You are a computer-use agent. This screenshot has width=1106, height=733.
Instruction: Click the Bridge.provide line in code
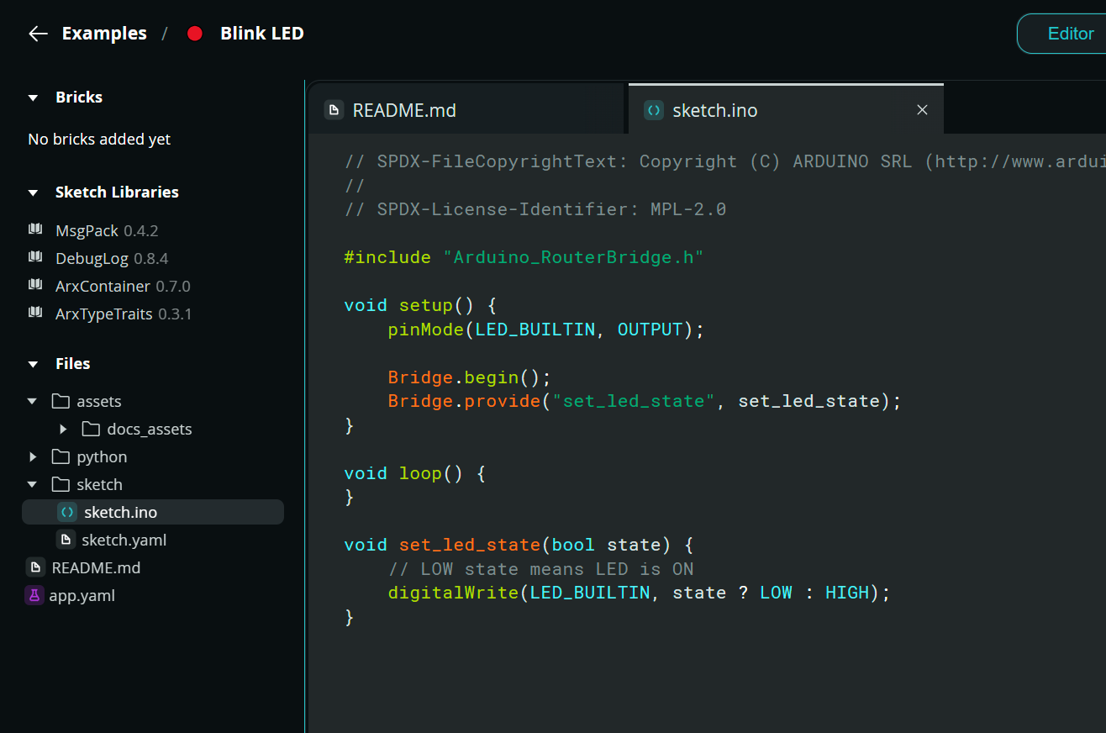(x=644, y=401)
